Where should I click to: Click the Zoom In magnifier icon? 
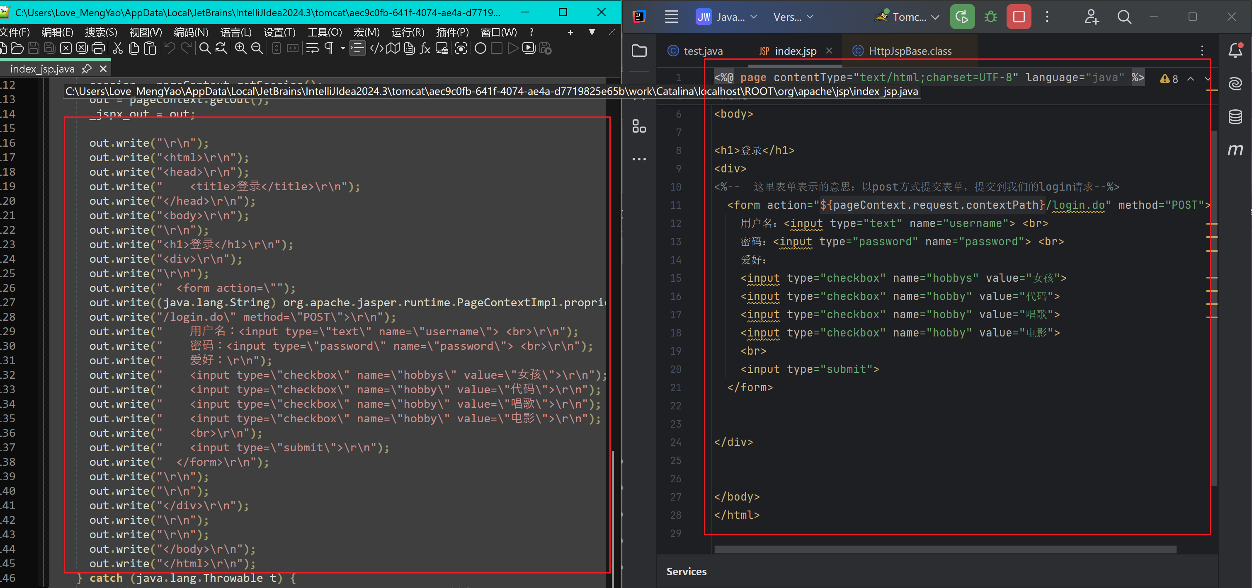pyautogui.click(x=241, y=48)
